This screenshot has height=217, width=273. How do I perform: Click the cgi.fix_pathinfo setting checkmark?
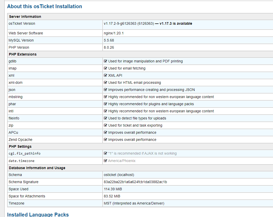point(106,153)
